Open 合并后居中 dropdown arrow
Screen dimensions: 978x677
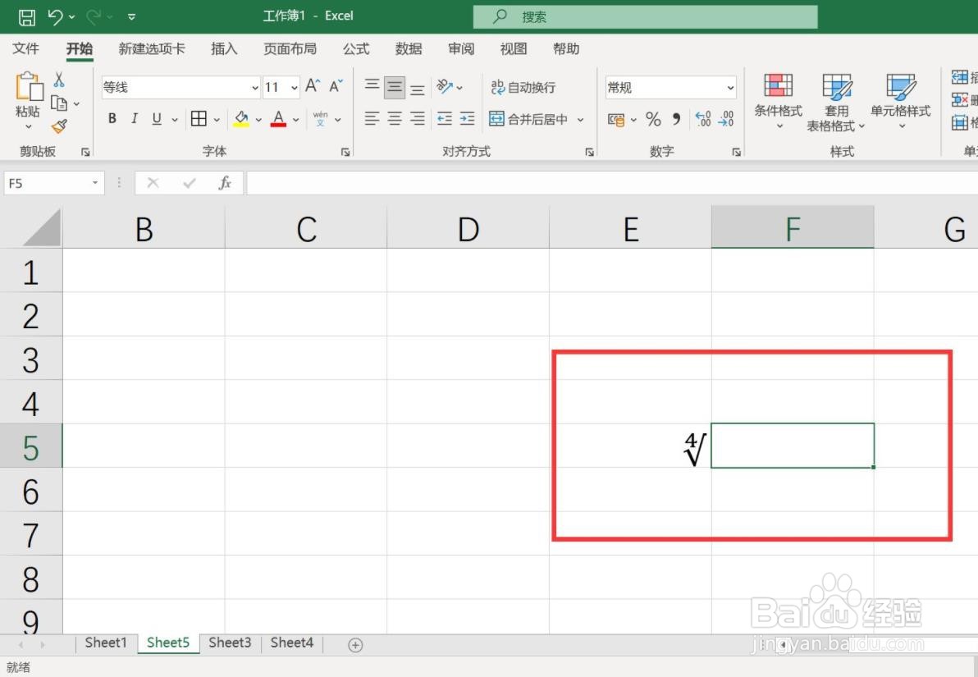pos(580,119)
